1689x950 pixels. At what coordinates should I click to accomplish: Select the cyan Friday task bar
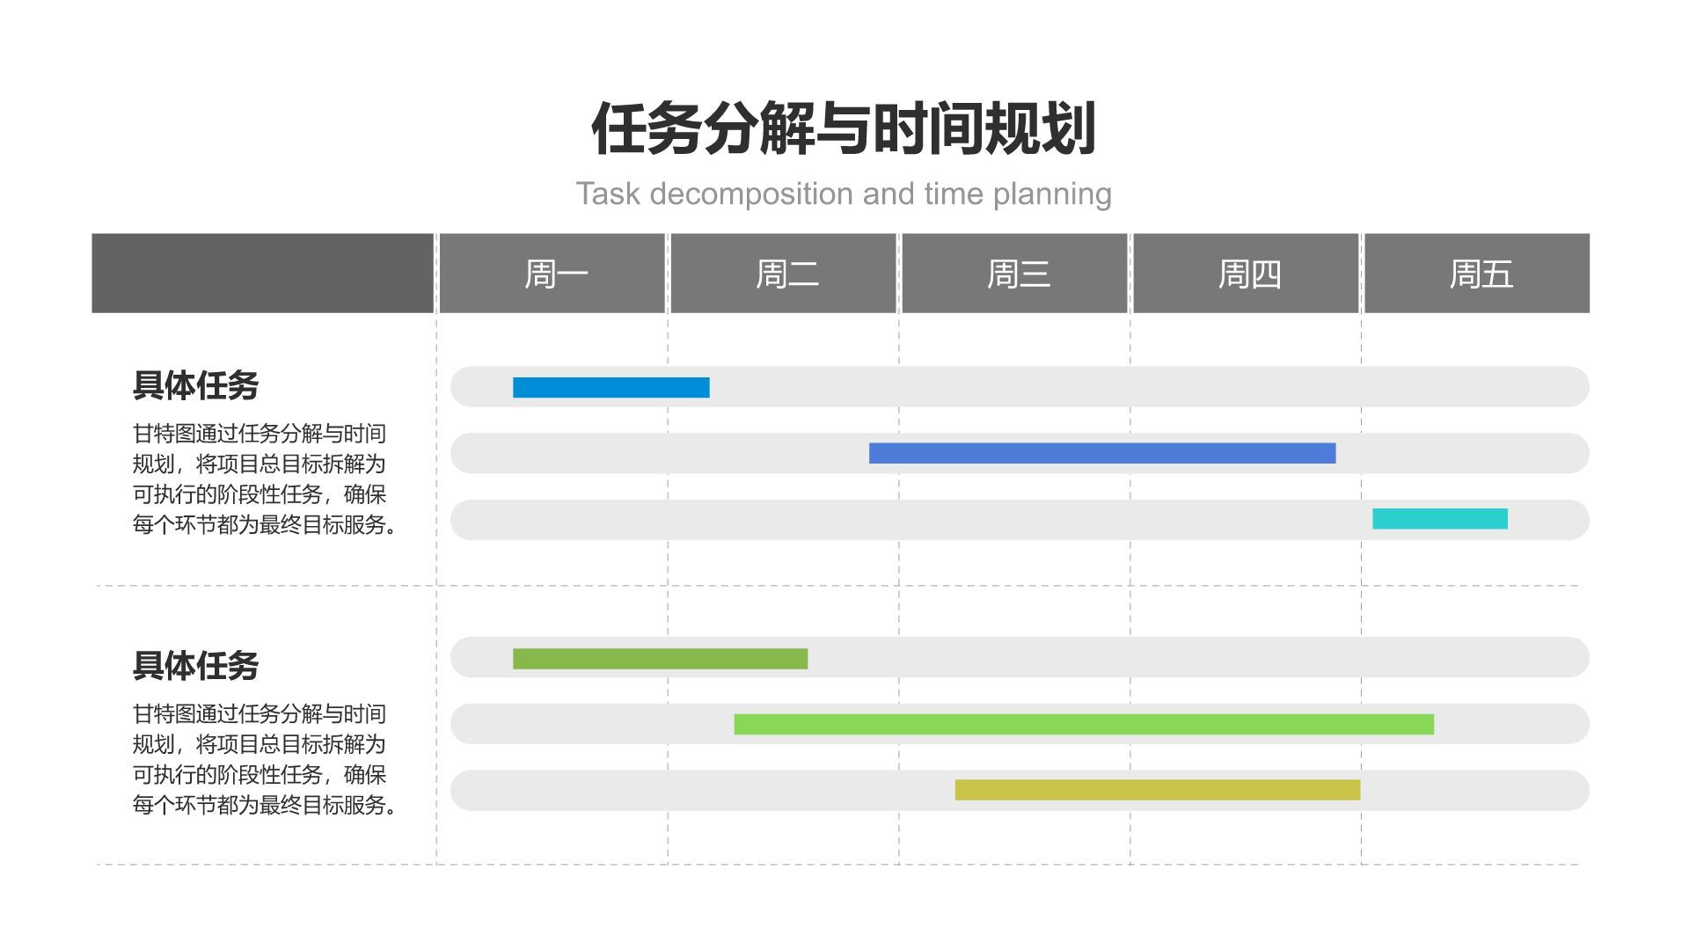pyautogui.click(x=1440, y=520)
